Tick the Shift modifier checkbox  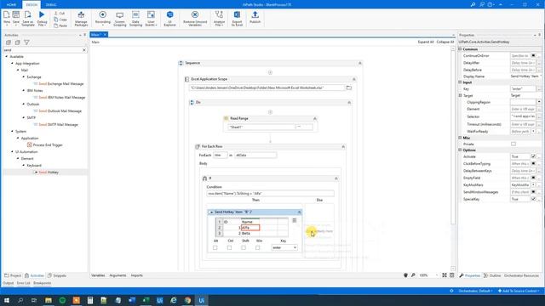tap(244, 247)
